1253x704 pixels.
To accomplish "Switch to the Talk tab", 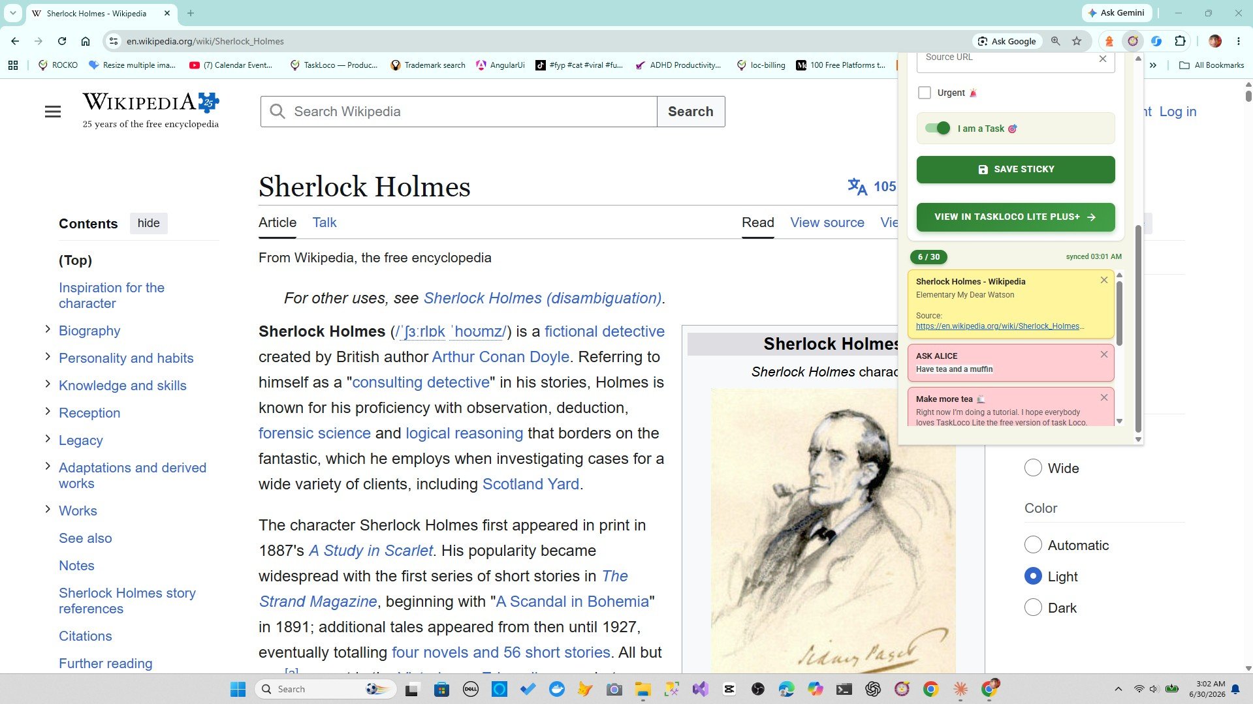I will 325,222.
